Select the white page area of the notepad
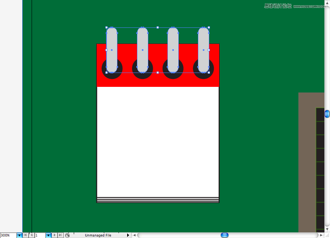 (158, 142)
